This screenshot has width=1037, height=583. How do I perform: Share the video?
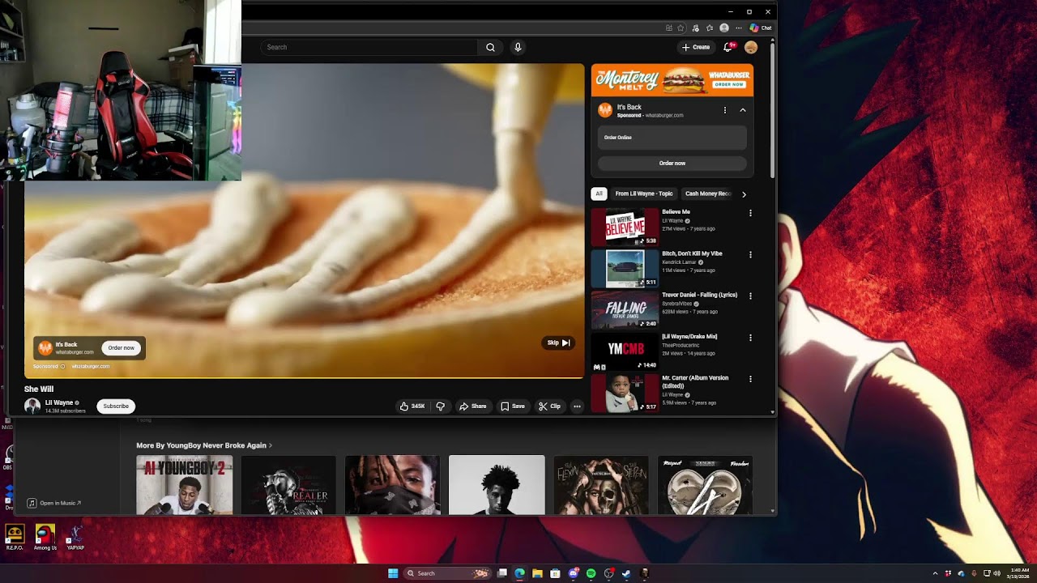click(x=472, y=406)
